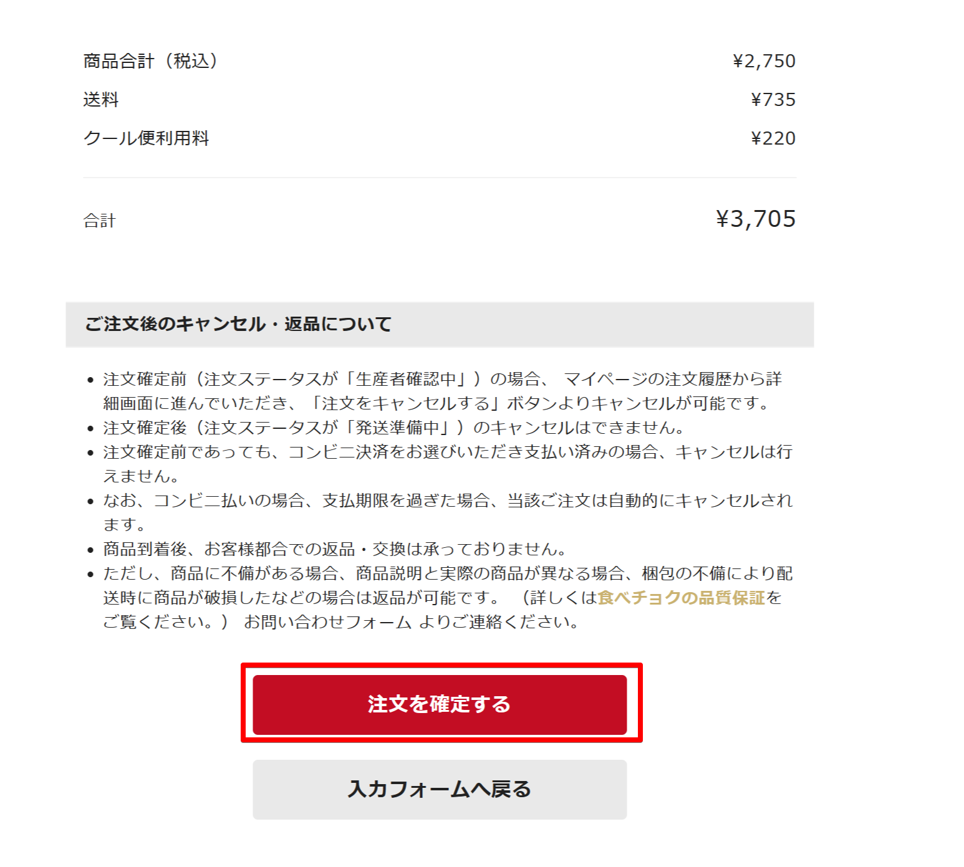Click the お問い合わせフォーム text
The height and width of the screenshot is (867, 964).
[x=327, y=622]
